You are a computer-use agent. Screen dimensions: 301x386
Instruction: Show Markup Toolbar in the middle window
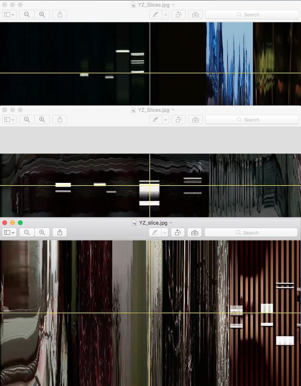pos(195,120)
